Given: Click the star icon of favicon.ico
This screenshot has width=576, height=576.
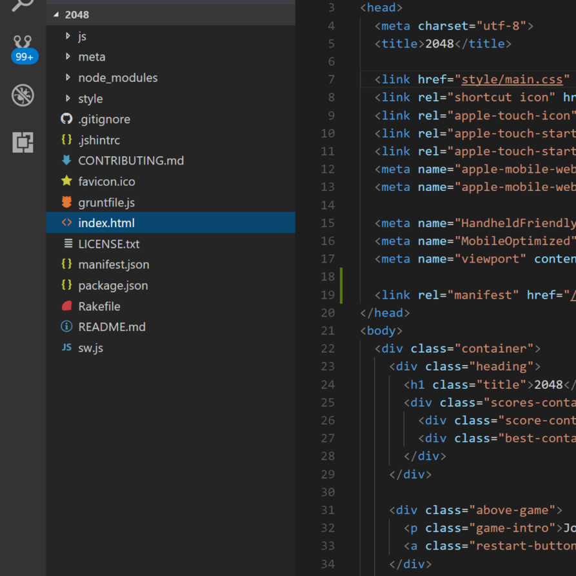Looking at the screenshot, I should (x=66, y=181).
